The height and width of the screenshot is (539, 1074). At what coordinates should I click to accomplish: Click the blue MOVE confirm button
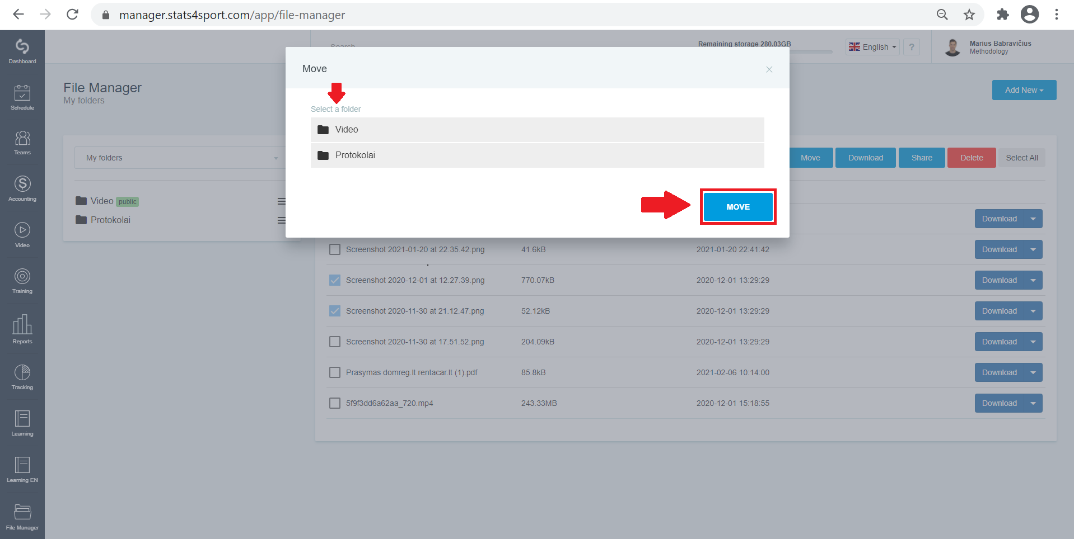(x=738, y=207)
